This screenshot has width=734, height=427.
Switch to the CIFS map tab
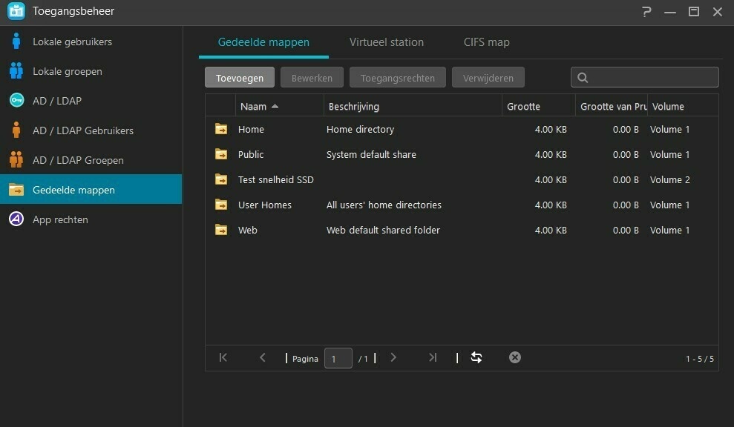point(487,42)
